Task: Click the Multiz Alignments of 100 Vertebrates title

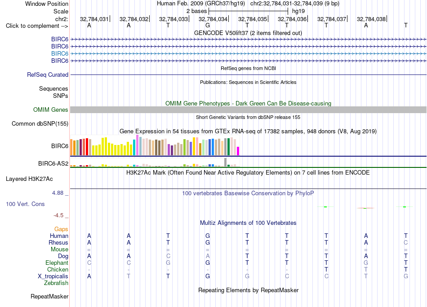Action: tap(248, 223)
